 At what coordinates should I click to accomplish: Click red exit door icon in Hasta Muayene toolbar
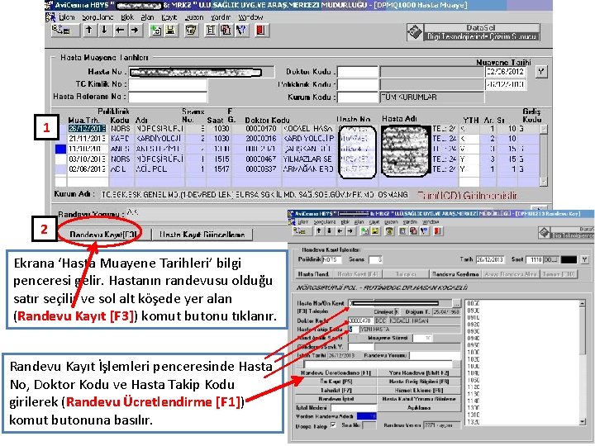pos(261,31)
